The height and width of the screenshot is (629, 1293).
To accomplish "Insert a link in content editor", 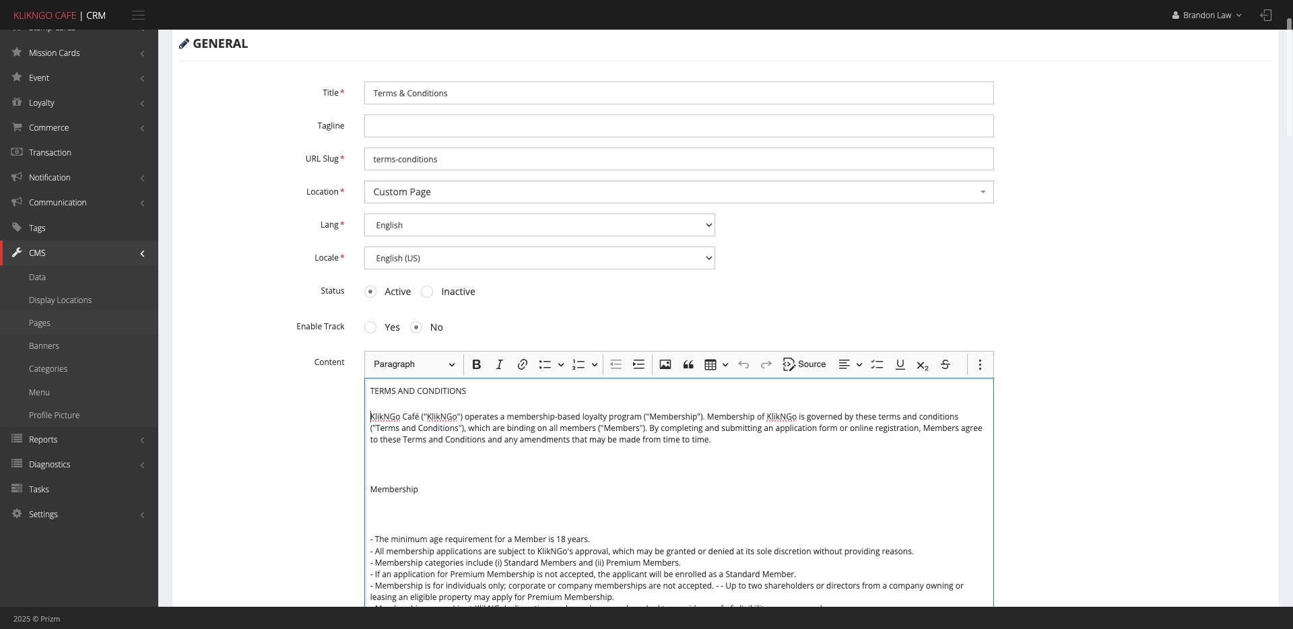I will pos(522,364).
